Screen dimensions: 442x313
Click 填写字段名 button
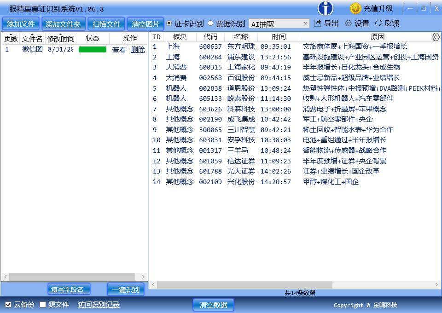point(69,290)
